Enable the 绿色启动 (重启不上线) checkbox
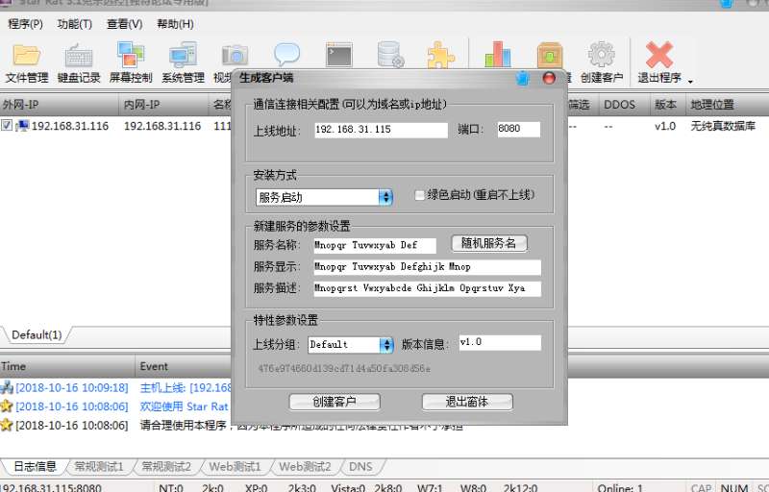This screenshot has width=769, height=492. tap(419, 195)
